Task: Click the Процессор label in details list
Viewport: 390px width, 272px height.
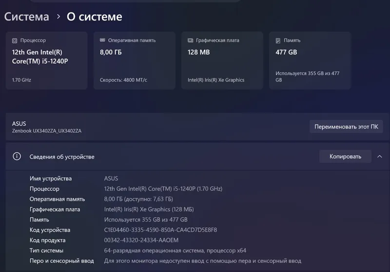Action: point(44,189)
